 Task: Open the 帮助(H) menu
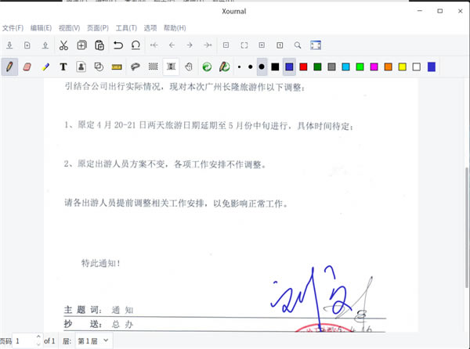(175, 28)
